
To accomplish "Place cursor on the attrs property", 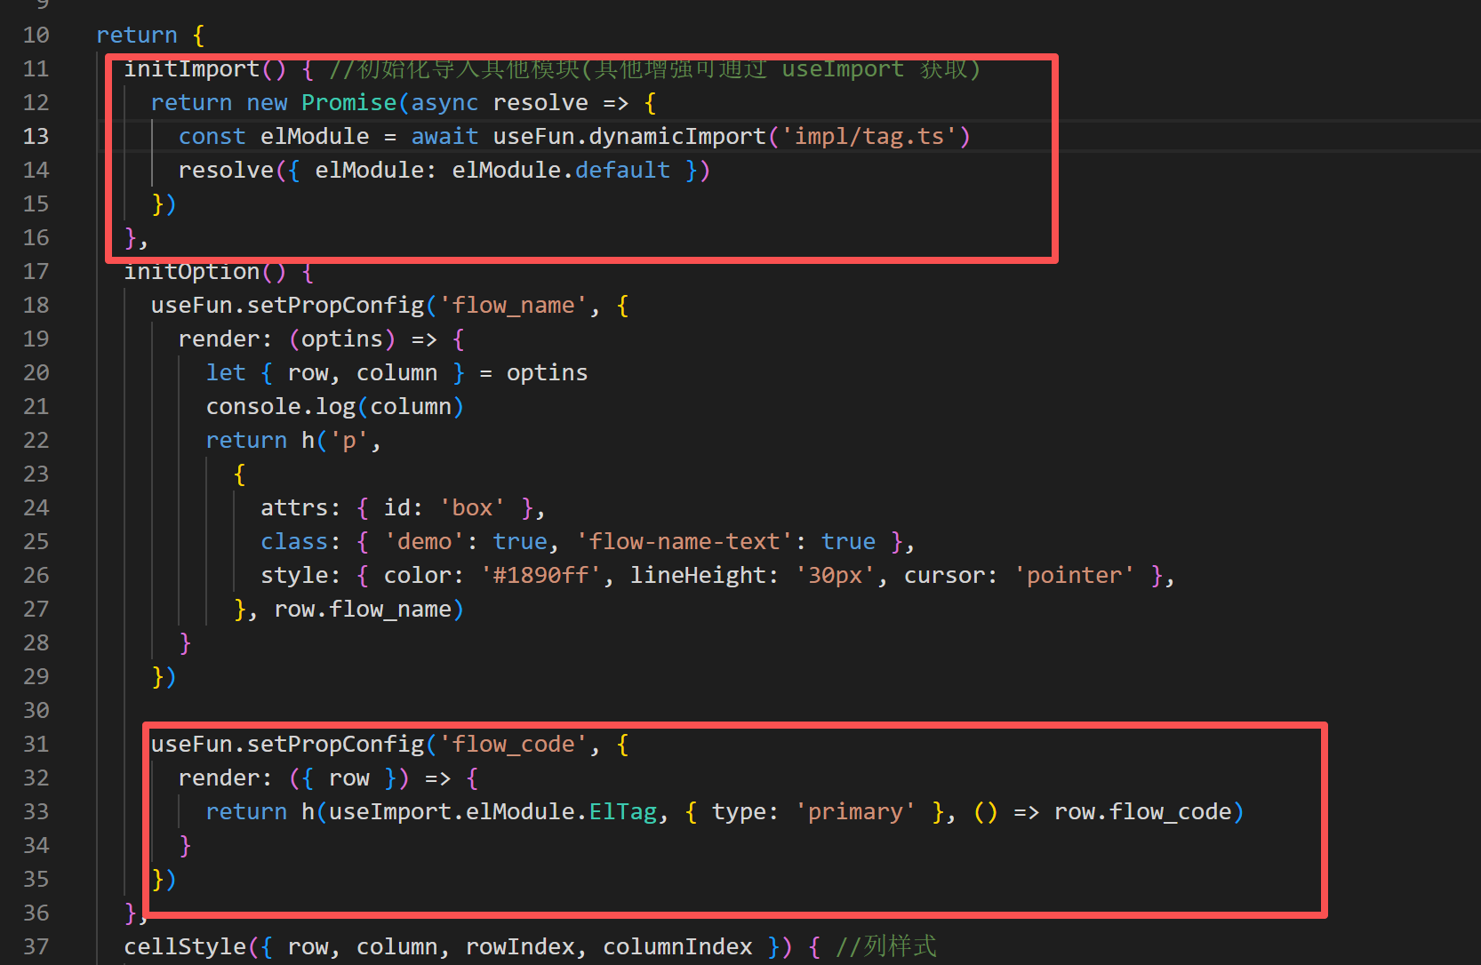I will [x=294, y=508].
